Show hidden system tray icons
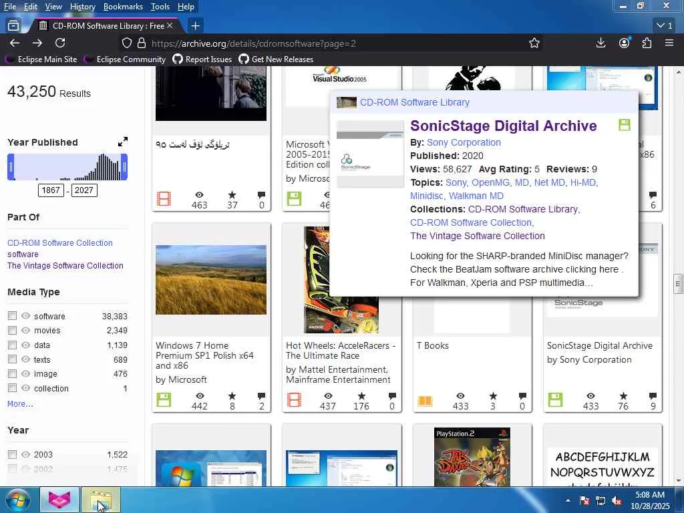This screenshot has height=513, width=684. pyautogui.click(x=568, y=500)
